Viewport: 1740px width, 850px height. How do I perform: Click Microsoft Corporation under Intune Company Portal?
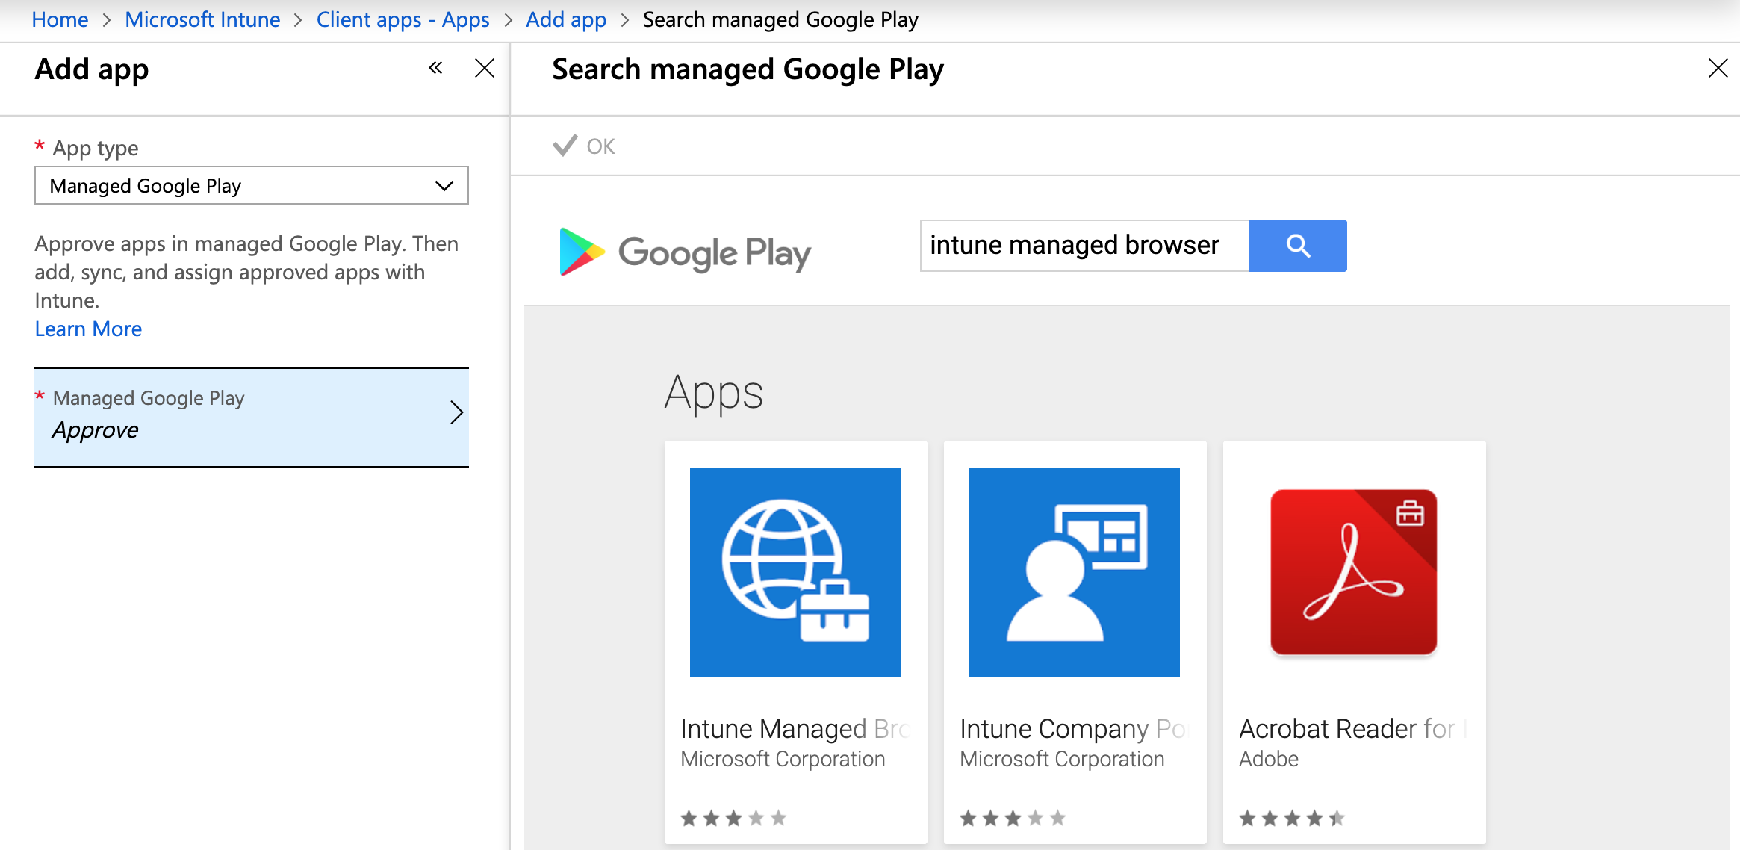[x=1062, y=759]
